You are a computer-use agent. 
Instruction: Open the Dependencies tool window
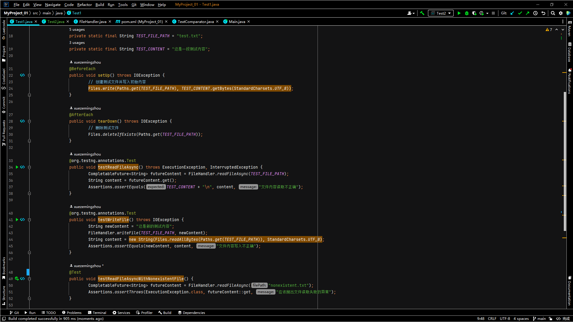191,313
